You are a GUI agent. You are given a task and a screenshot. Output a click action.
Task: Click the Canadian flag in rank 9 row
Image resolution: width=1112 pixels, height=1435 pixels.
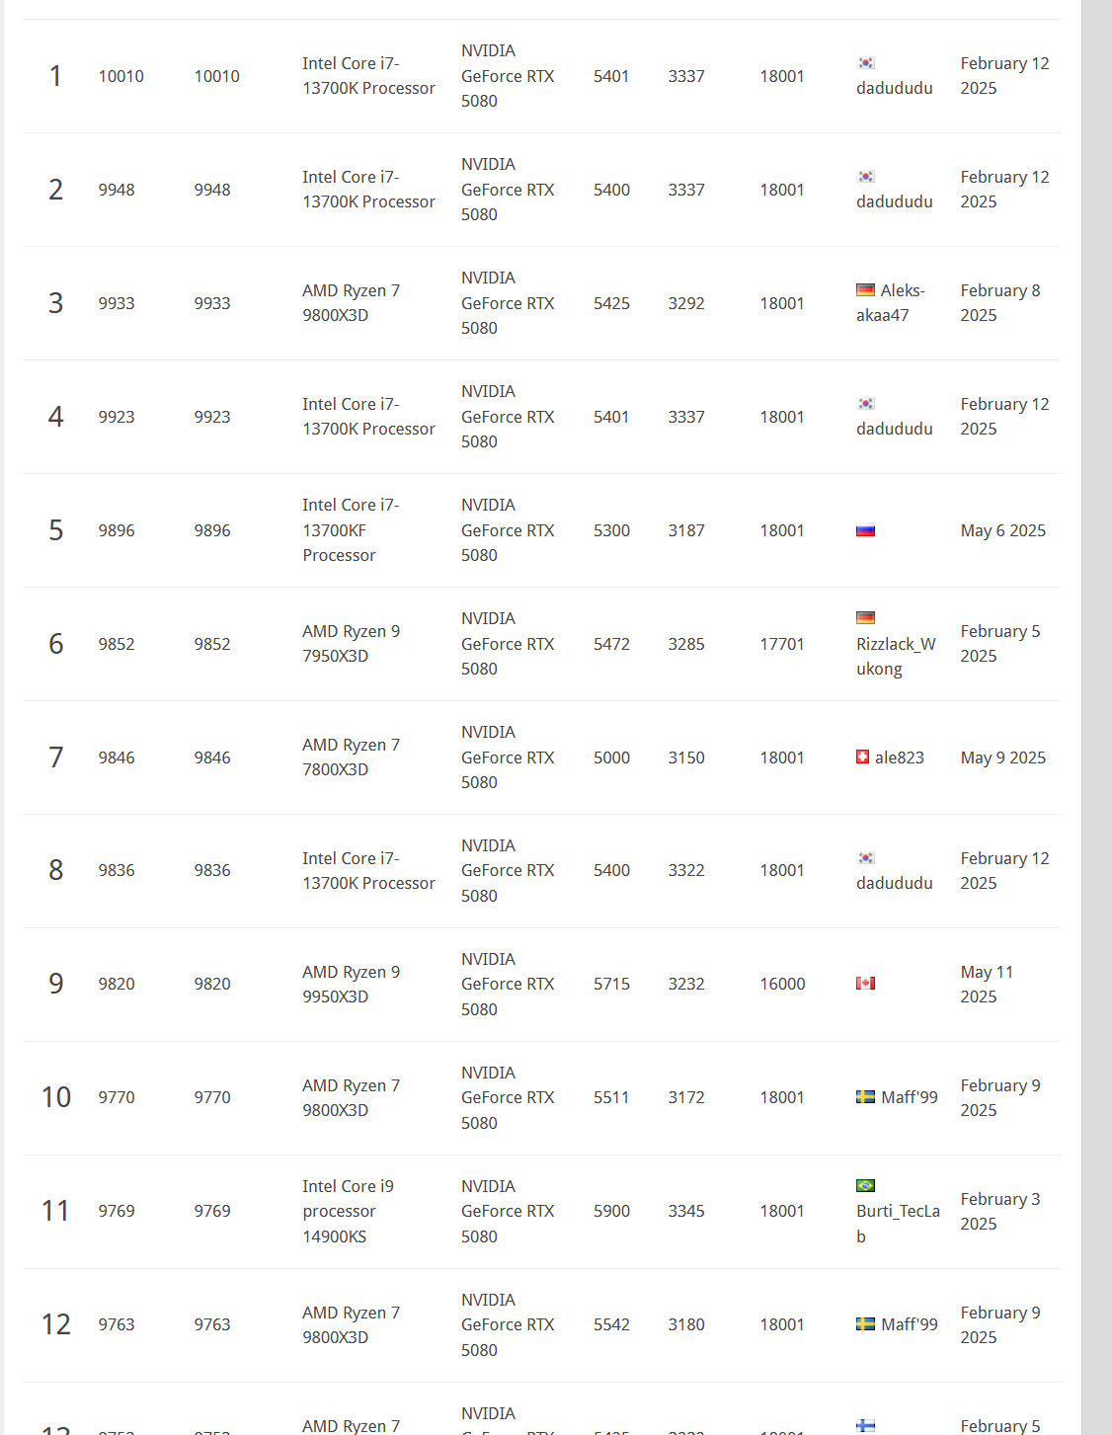click(x=865, y=984)
